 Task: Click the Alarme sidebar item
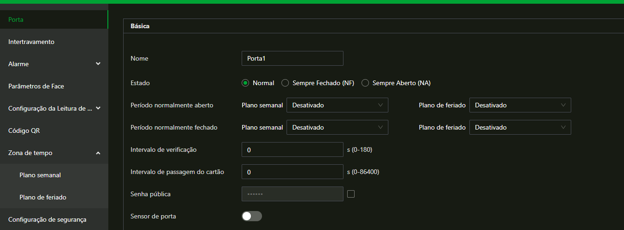(x=54, y=64)
